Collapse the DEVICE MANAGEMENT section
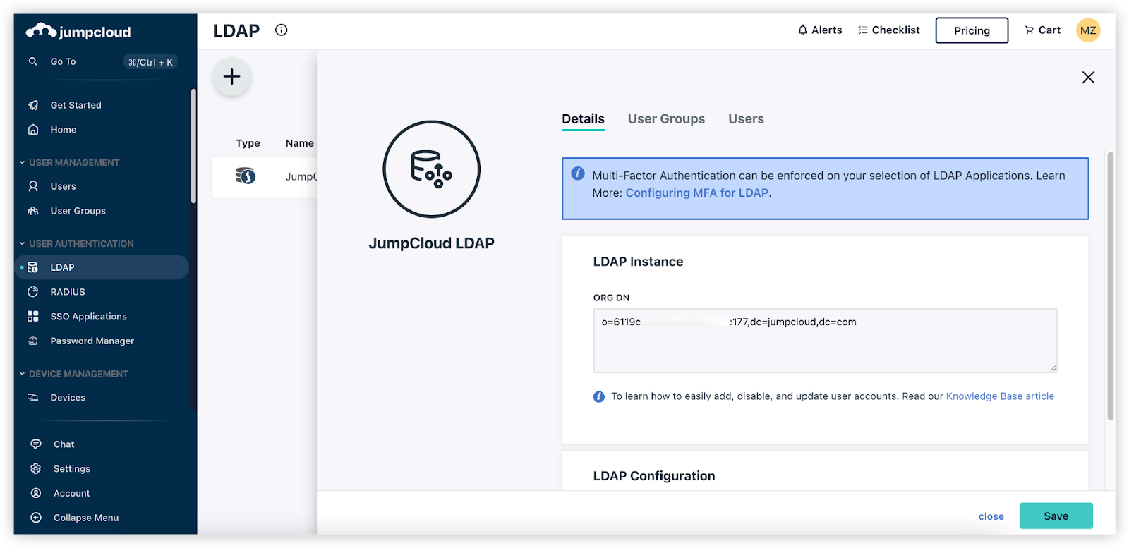 pos(23,374)
